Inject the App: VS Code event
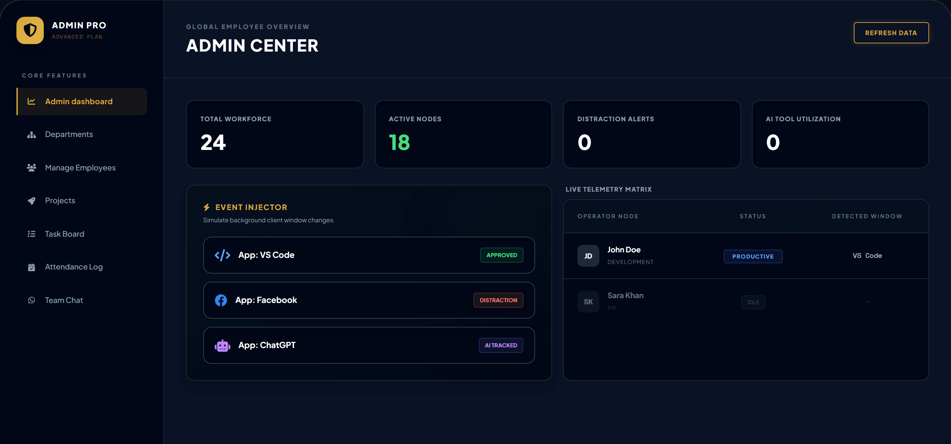The width and height of the screenshot is (951, 444). coord(369,255)
